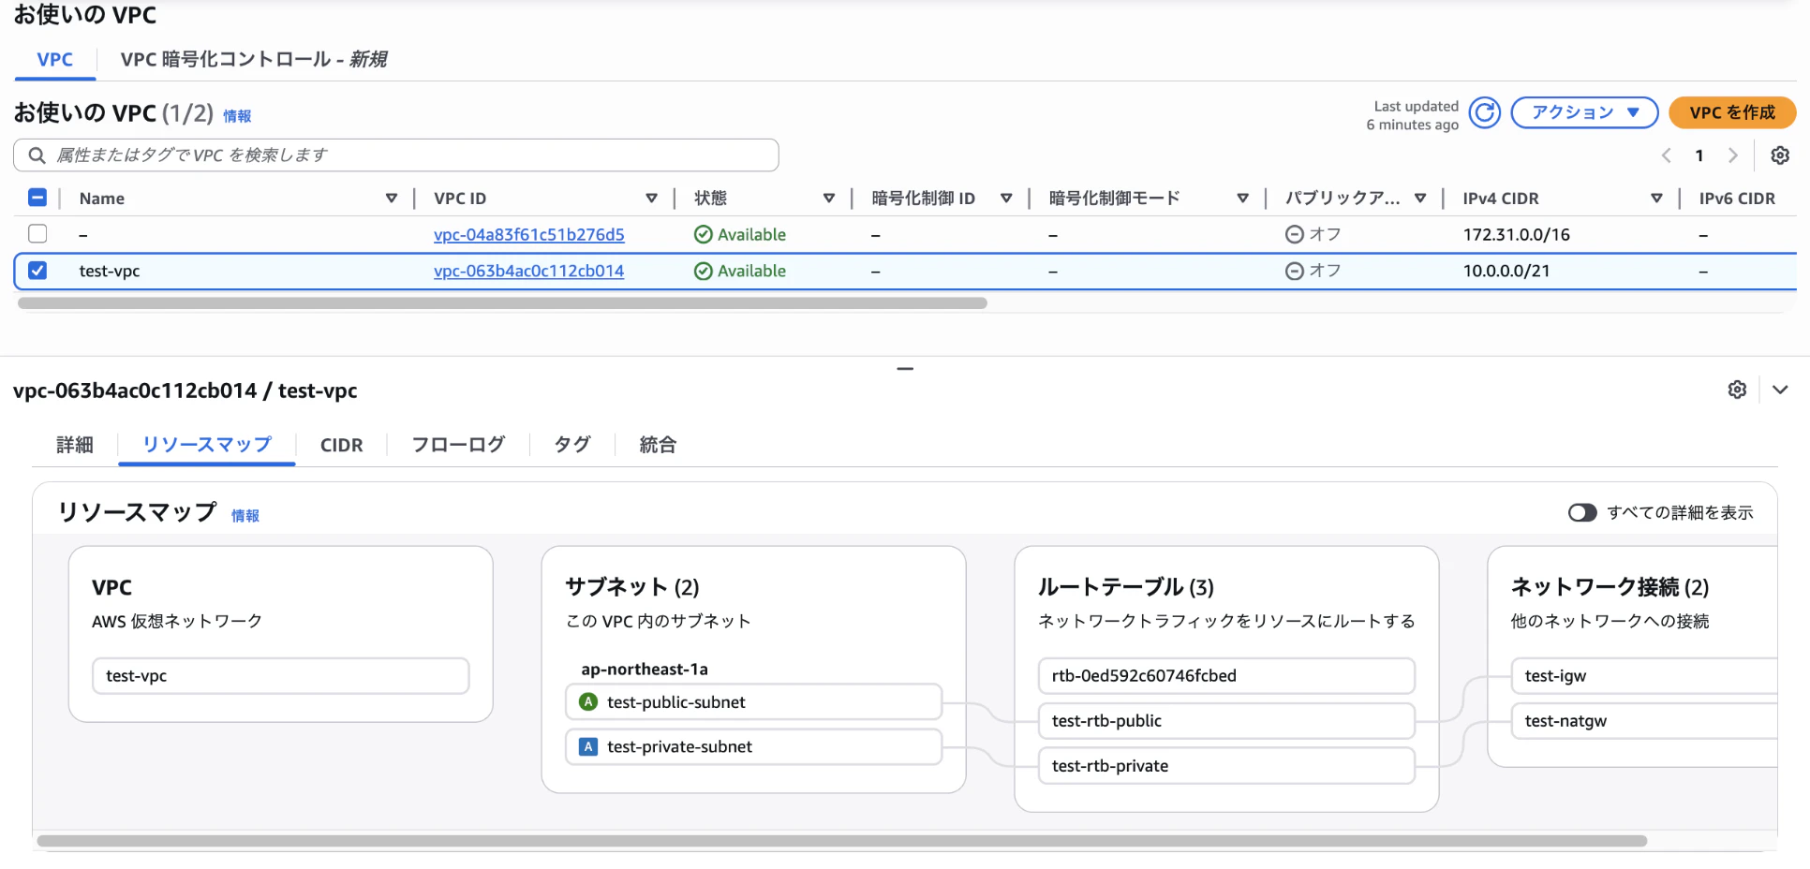Viewport: 1810px width, 869px height.
Task: Open VPC encryption controls tab
Action: coord(254,59)
